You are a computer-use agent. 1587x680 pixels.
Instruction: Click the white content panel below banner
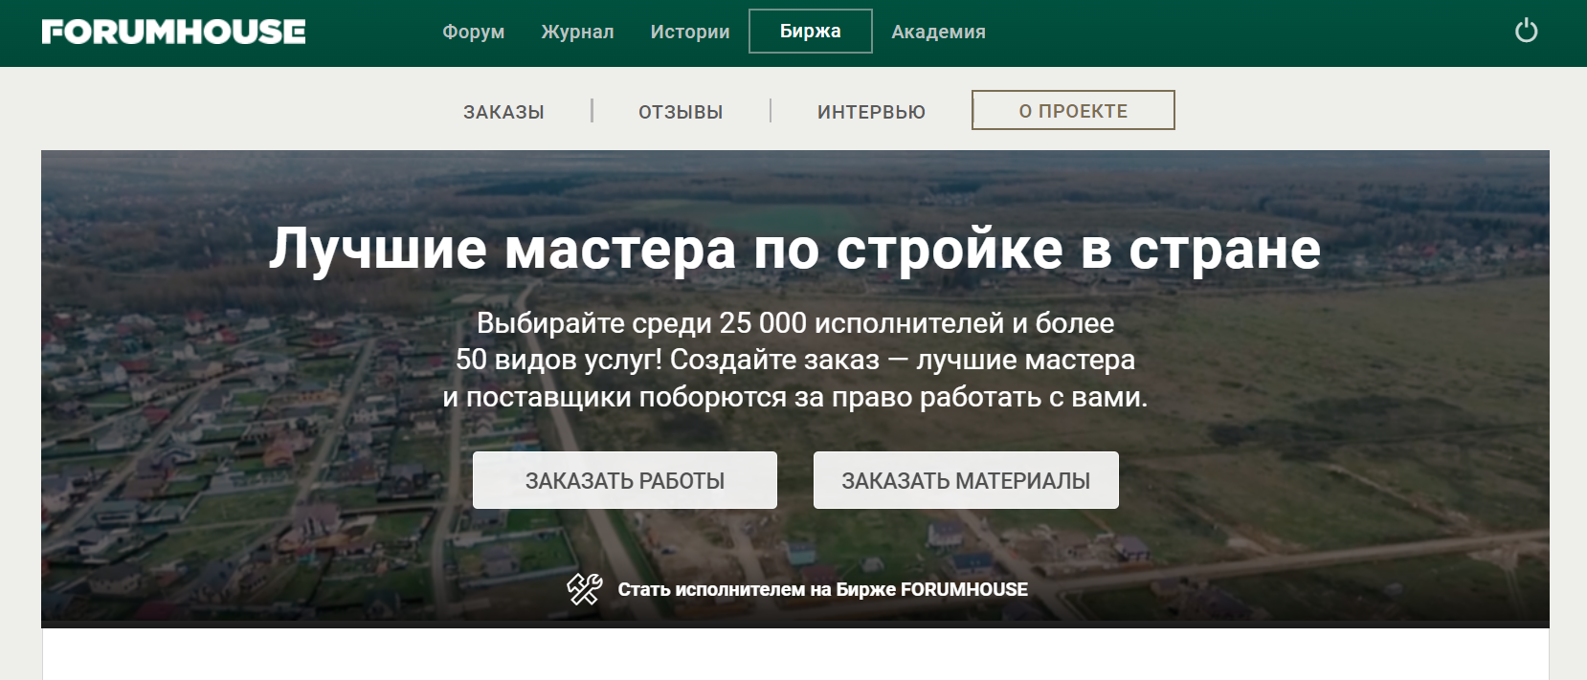pyautogui.click(x=794, y=655)
